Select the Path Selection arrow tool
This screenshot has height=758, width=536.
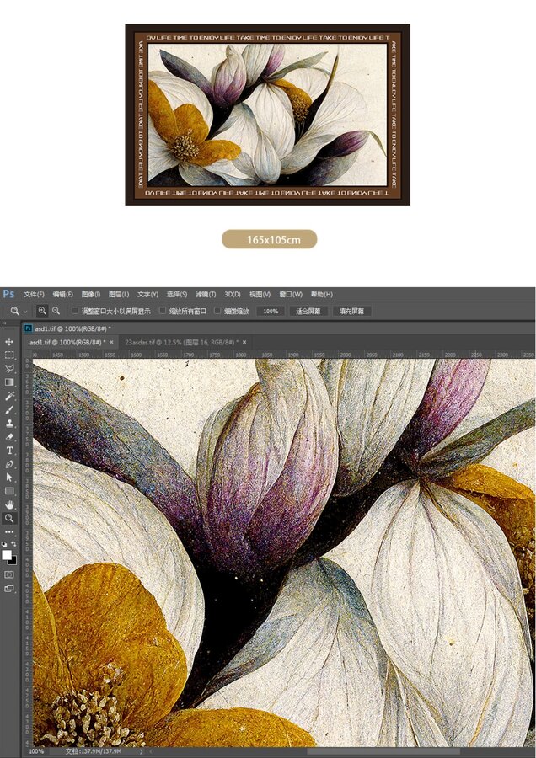9,478
